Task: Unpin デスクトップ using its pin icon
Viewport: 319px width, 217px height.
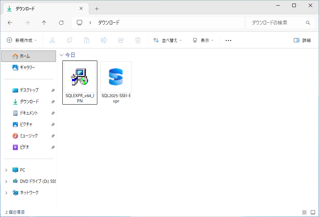Action: [53, 90]
